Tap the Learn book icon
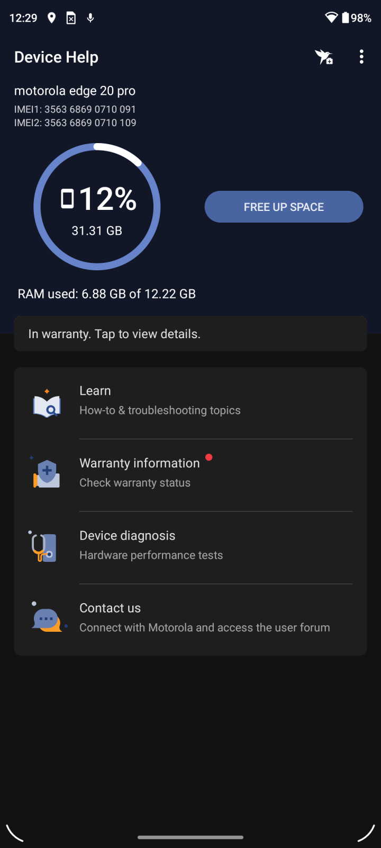The height and width of the screenshot is (848, 381). click(x=47, y=404)
